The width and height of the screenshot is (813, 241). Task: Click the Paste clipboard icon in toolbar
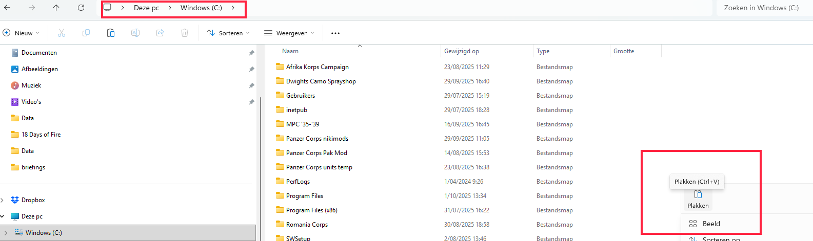coord(111,33)
